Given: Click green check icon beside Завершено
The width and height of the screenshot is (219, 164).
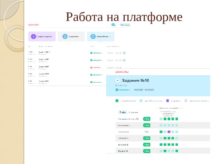Looking at the screenshot, I should (117, 90).
